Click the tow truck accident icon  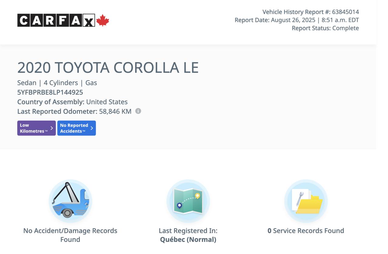click(70, 201)
